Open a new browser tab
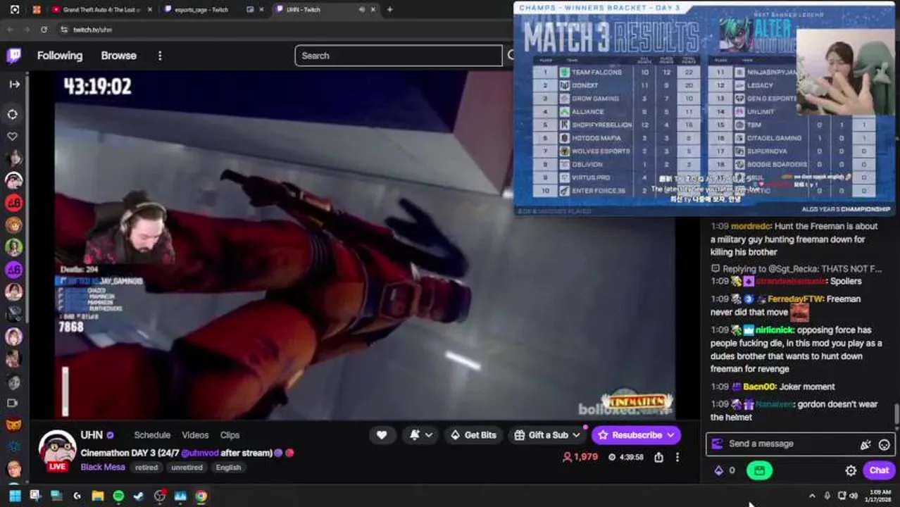Screen dimensions: 900x507 tap(390, 10)
